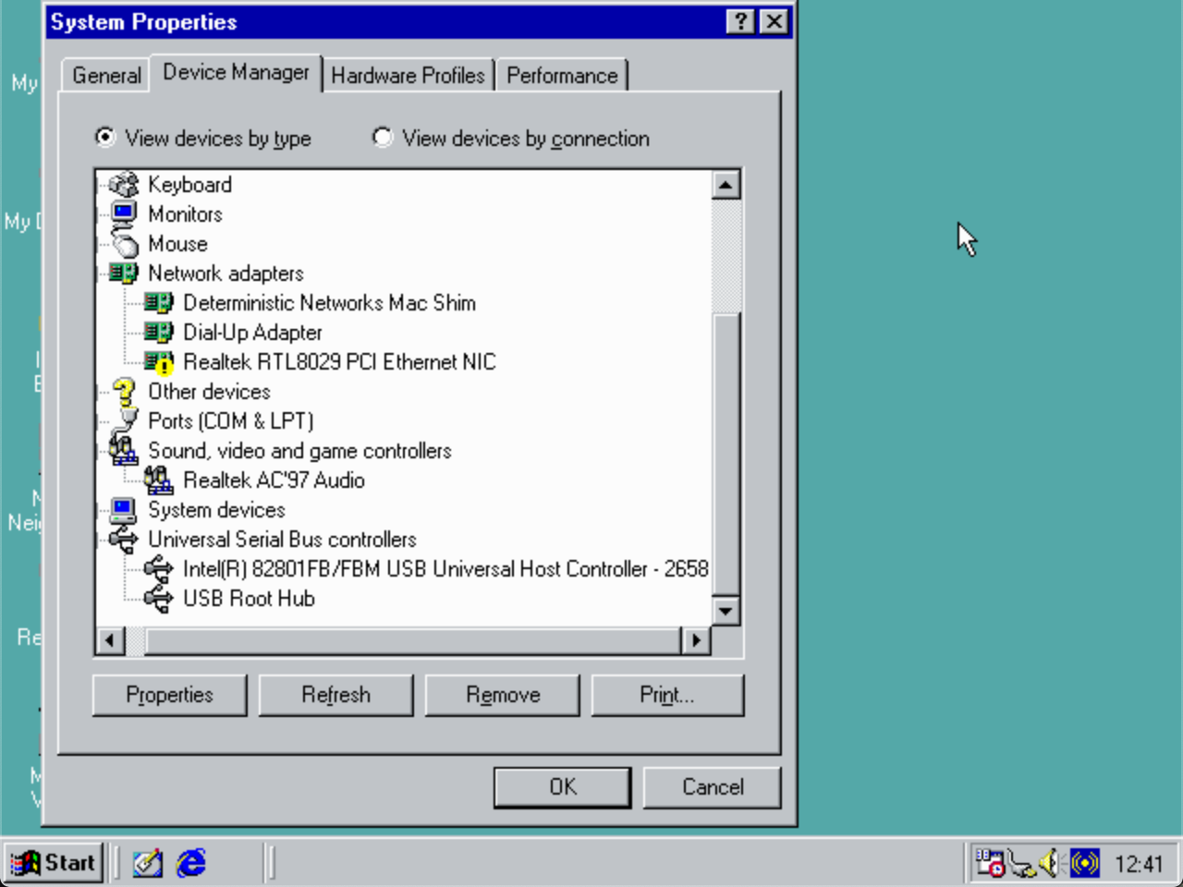The image size is (1183, 887).
Task: Collapse the Universal Serial Bus controllers node
Action: tap(101, 540)
